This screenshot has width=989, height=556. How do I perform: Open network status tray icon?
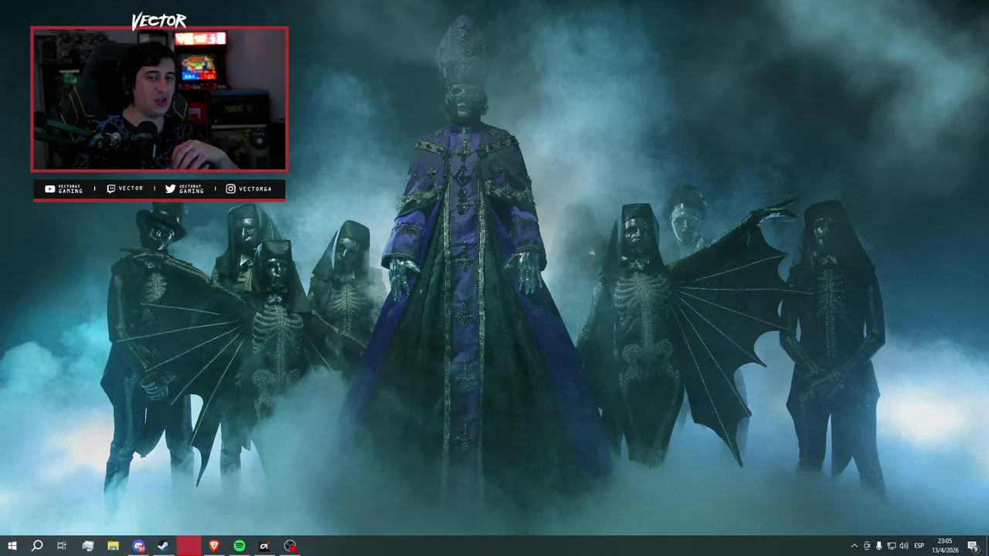click(x=892, y=546)
